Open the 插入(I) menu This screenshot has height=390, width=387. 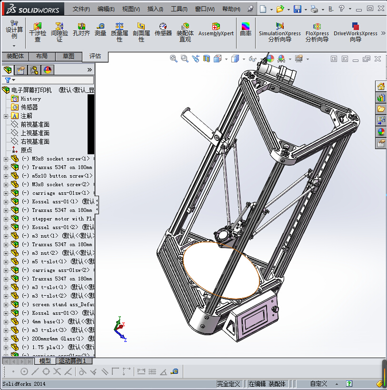[155, 9]
